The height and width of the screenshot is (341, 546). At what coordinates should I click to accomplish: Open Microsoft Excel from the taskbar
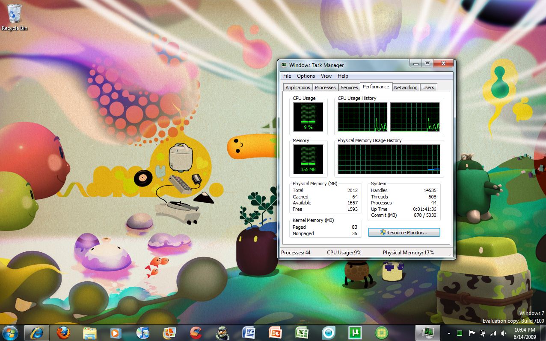(302, 332)
